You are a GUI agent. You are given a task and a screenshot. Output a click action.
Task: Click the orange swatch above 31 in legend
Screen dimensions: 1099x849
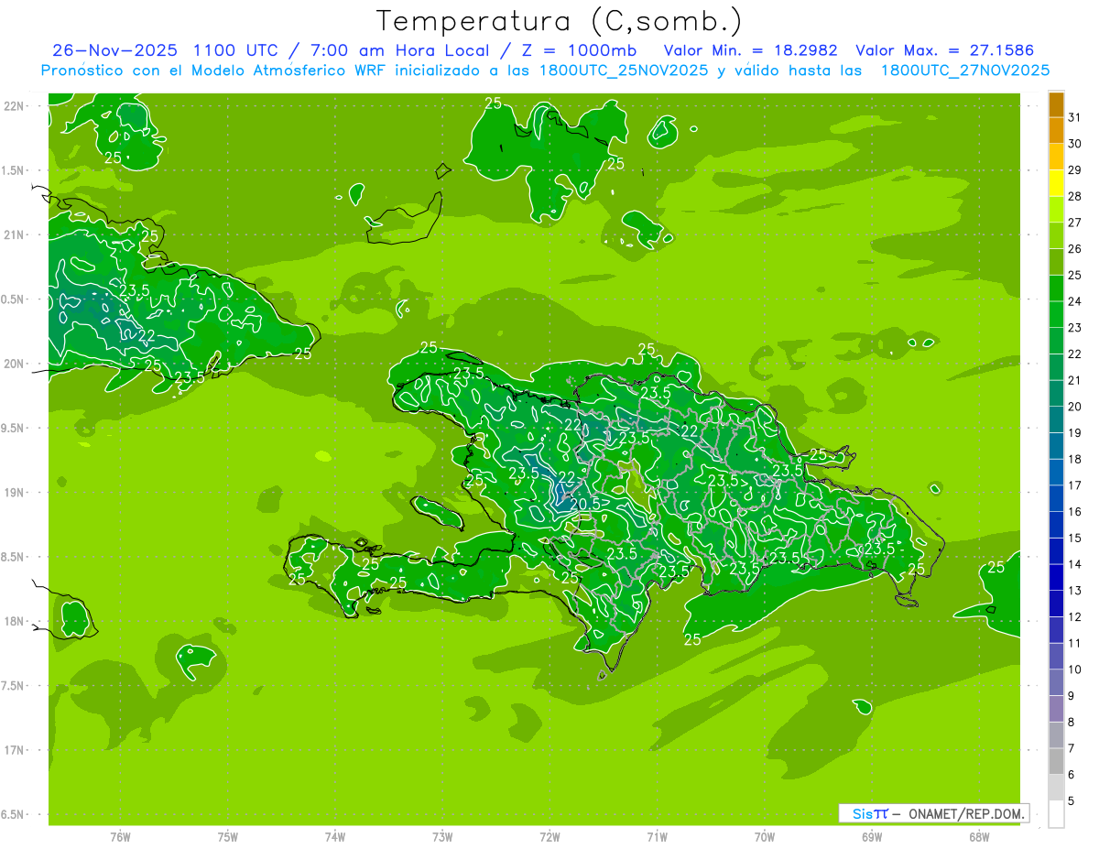tap(1056, 104)
